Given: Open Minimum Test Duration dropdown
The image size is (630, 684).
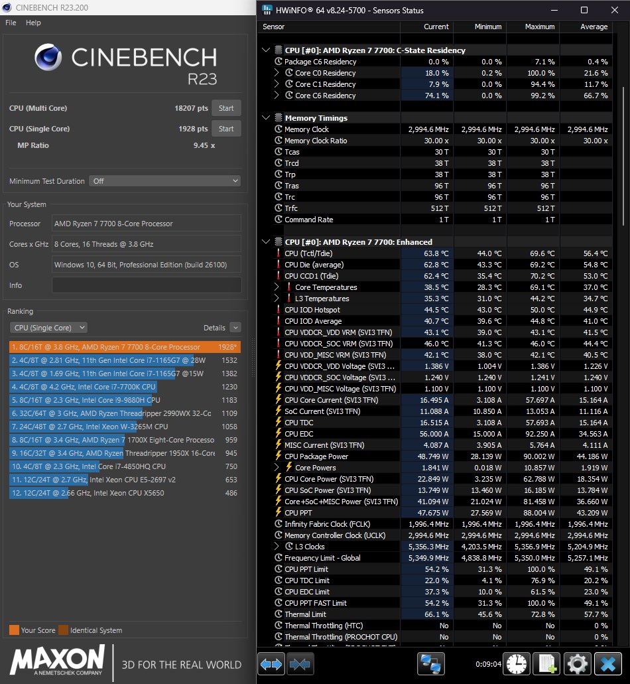Looking at the screenshot, I should click(x=165, y=181).
